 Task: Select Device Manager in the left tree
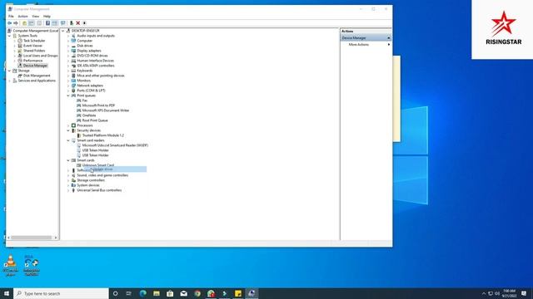tap(35, 66)
